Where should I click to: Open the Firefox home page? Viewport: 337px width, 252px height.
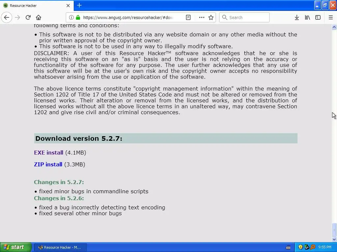click(39, 17)
